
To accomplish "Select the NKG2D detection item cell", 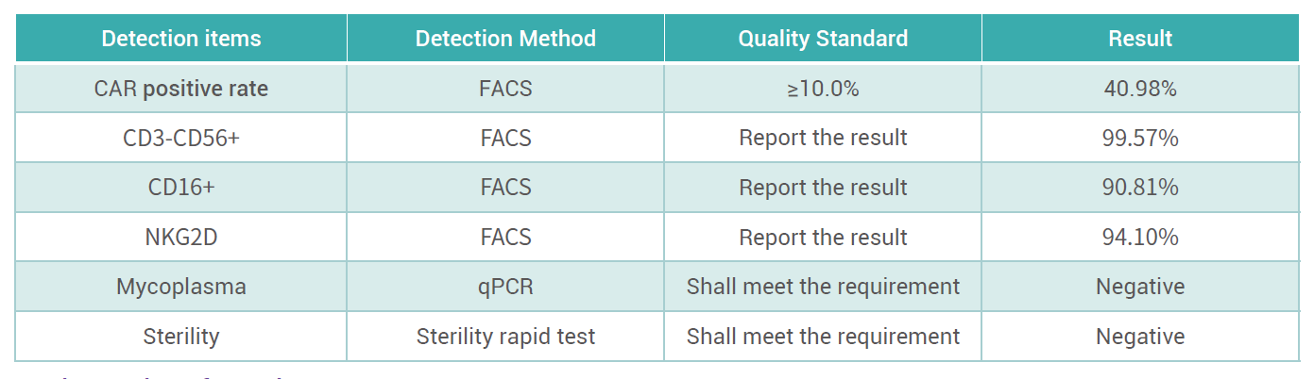I will pyautogui.click(x=181, y=237).
